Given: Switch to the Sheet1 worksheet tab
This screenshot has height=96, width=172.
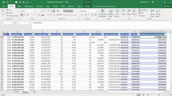Looking at the screenshot, I should (x=17, y=92).
